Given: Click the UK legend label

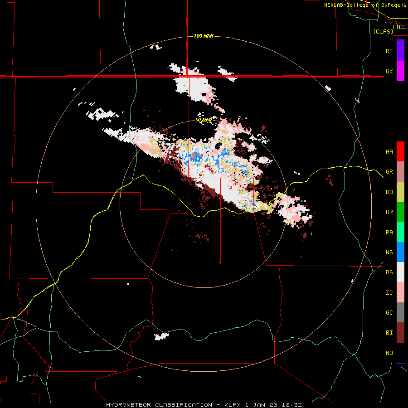Looking at the screenshot, I should click(x=389, y=71).
